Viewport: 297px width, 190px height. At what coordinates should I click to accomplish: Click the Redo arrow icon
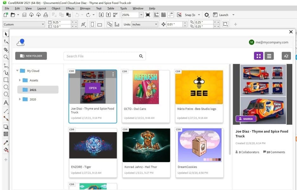(x=88, y=15)
